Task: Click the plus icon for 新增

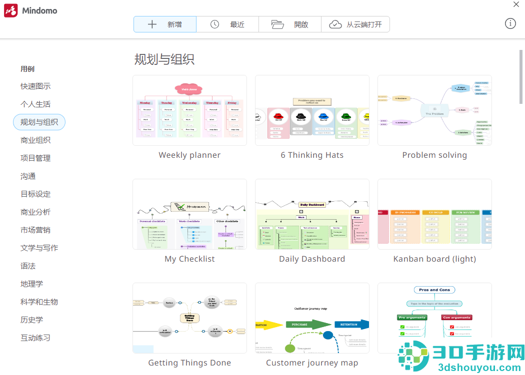Action: pos(152,24)
